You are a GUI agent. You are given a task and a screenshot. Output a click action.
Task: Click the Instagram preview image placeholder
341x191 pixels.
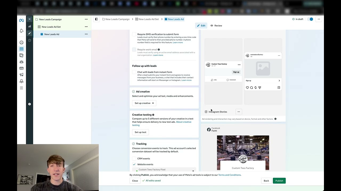pyautogui.click(x=263, y=68)
